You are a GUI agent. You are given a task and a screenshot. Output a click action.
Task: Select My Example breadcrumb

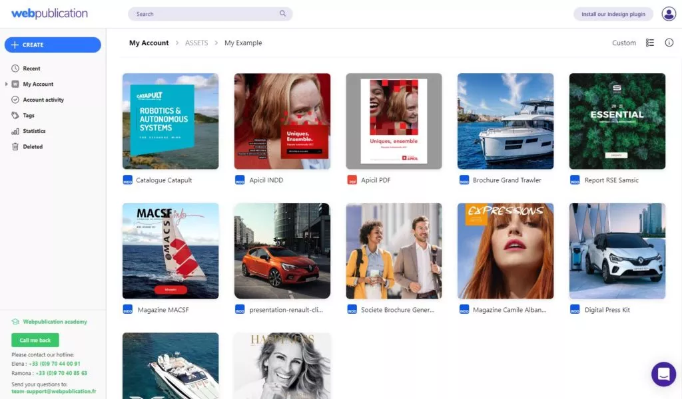point(243,43)
